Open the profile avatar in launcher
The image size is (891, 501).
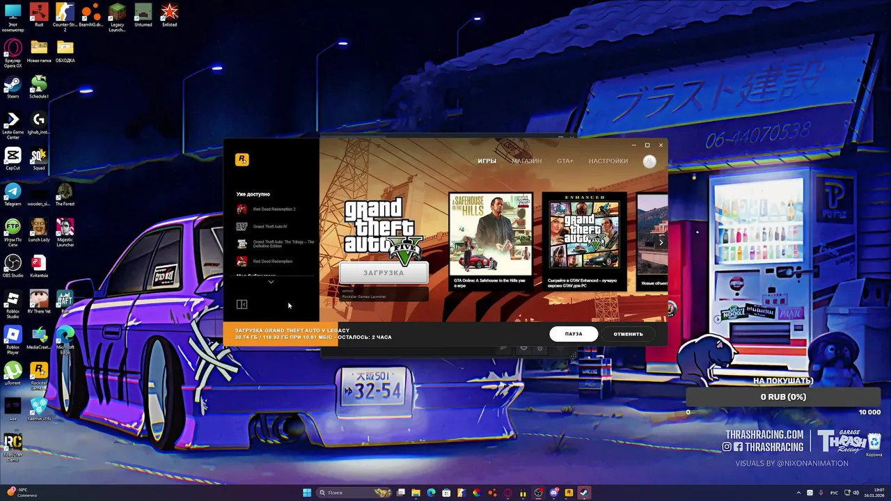click(x=649, y=161)
